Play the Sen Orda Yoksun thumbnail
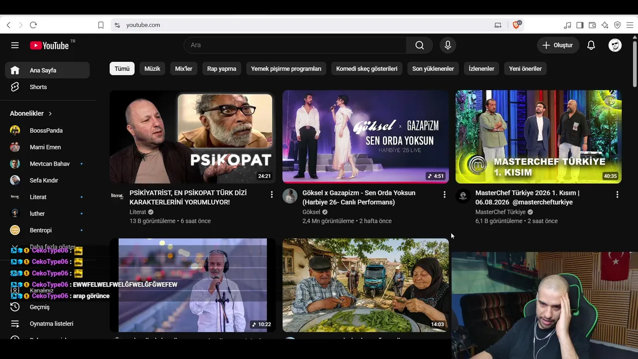This screenshot has height=359, width=638. (365, 137)
